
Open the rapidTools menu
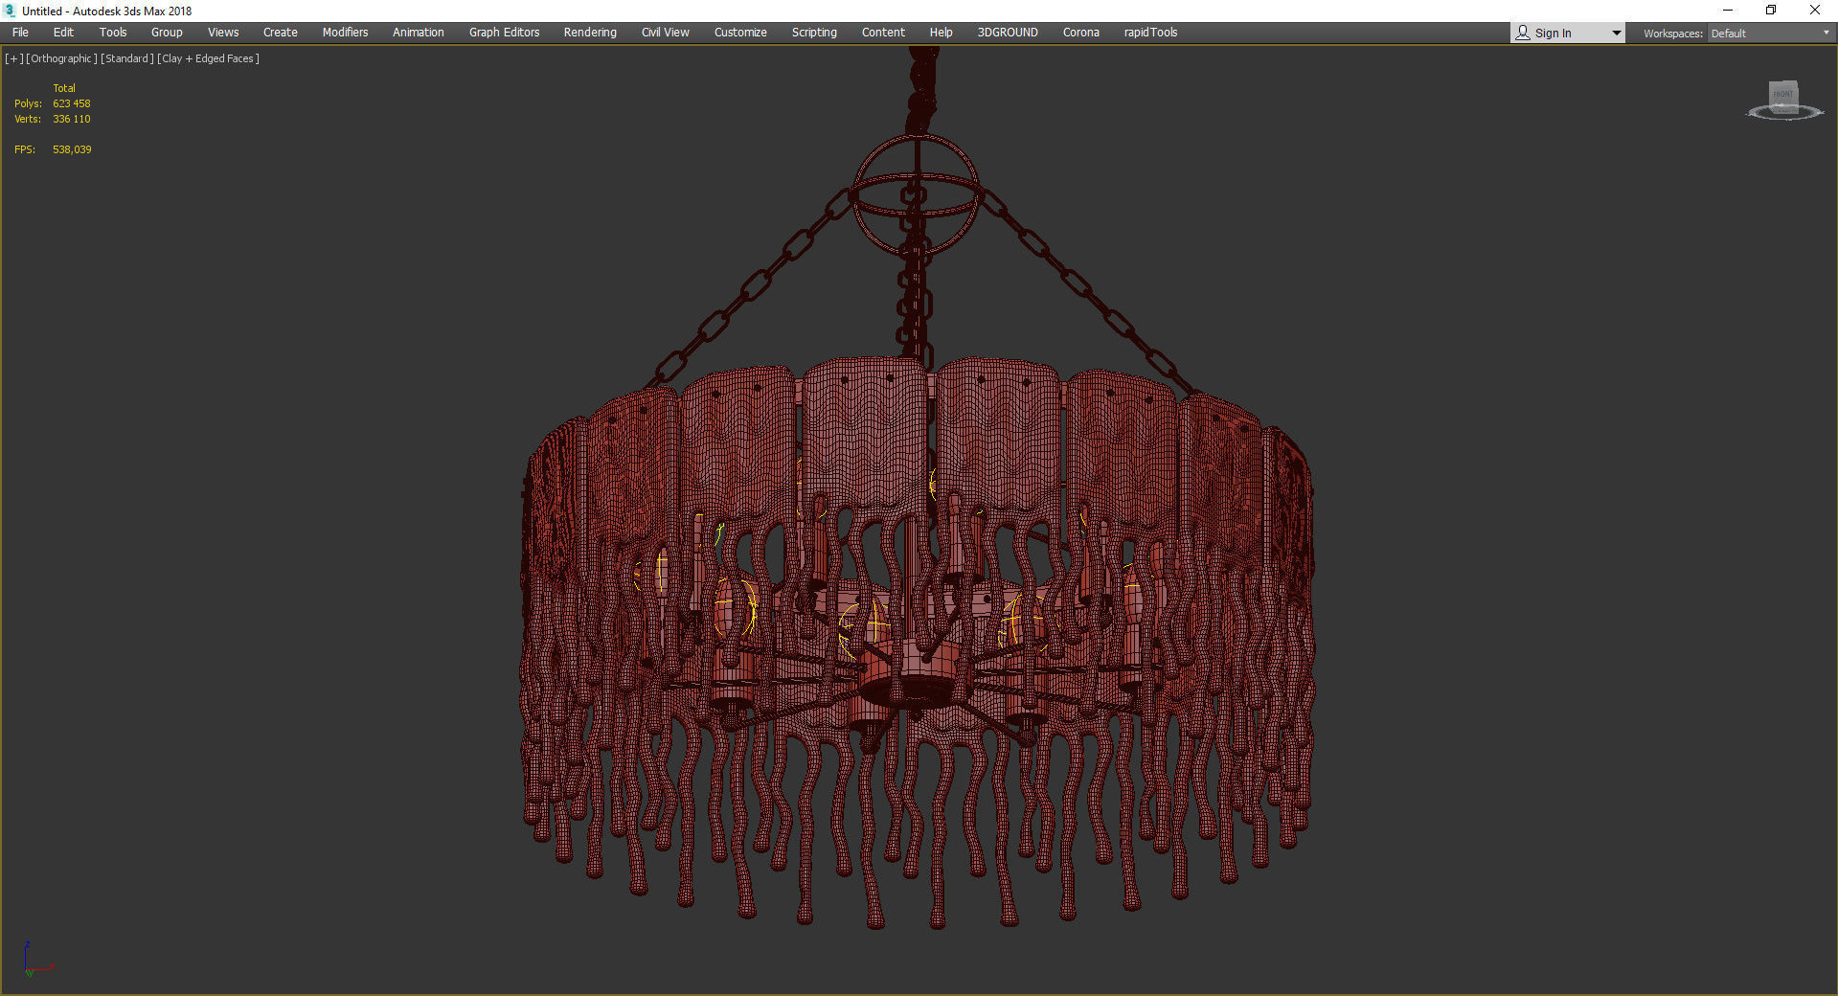[x=1150, y=33]
